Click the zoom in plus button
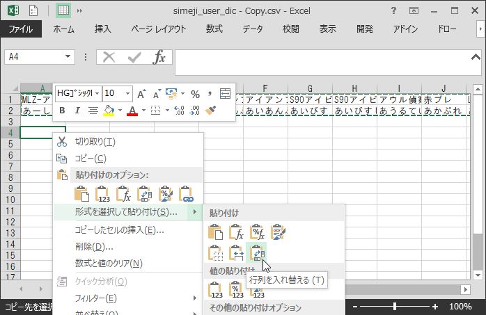 (x=435, y=307)
